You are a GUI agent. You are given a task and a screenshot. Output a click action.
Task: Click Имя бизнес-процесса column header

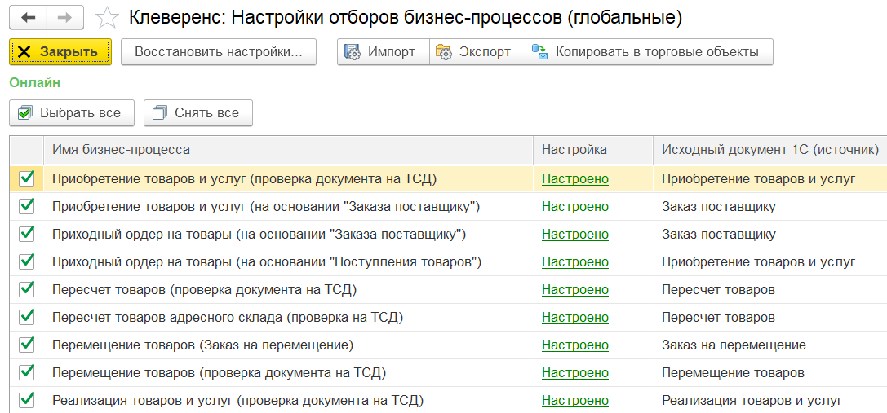point(289,150)
